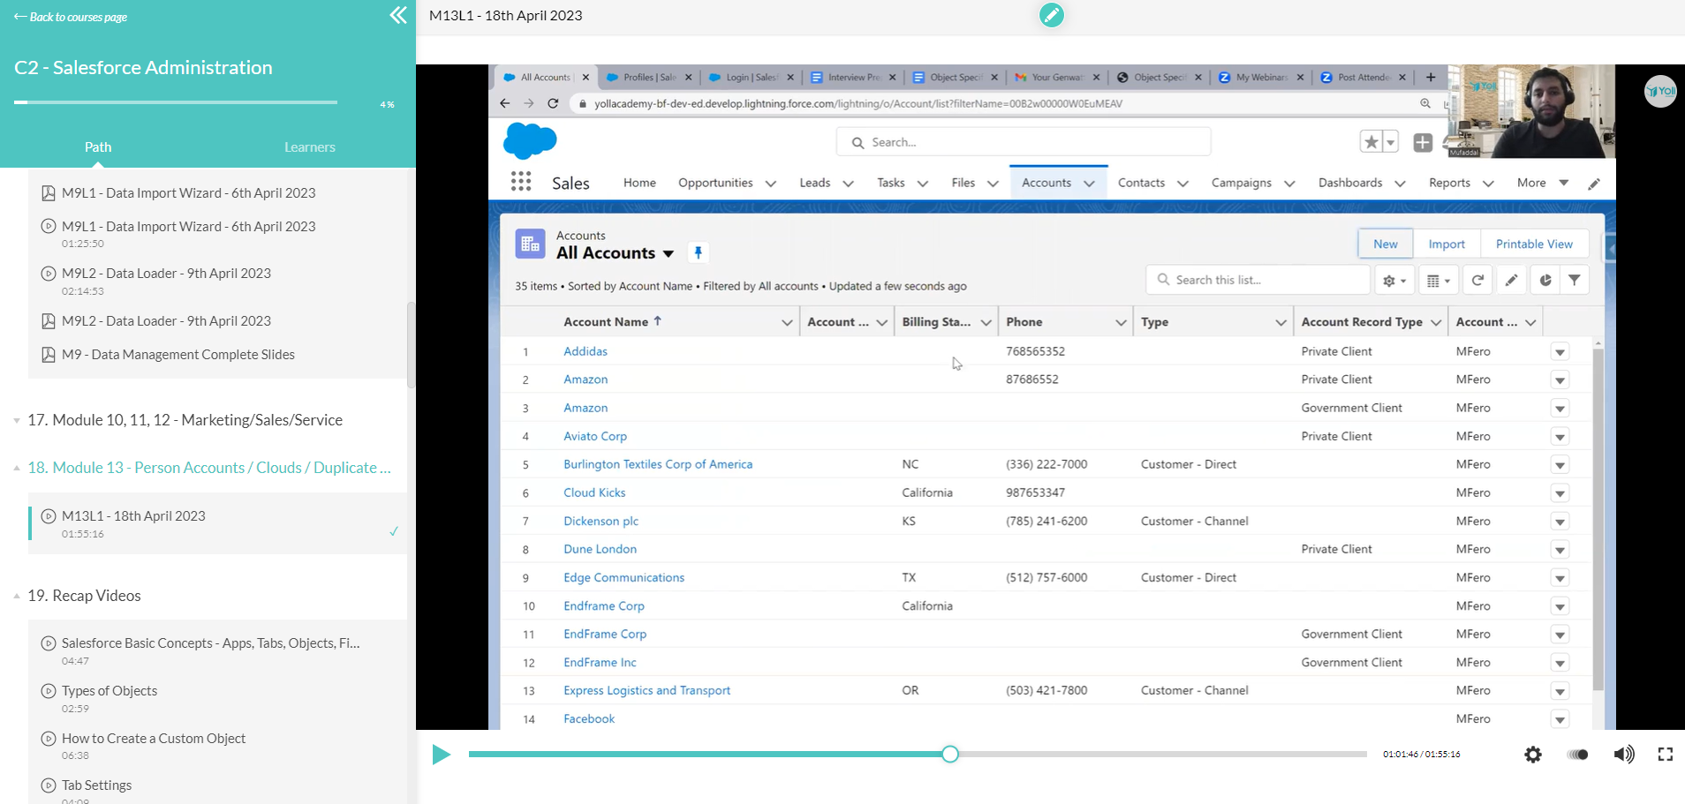Image resolution: width=1685 pixels, height=804 pixels.
Task: Edit list inline with pencil icon
Action: [x=1512, y=281]
